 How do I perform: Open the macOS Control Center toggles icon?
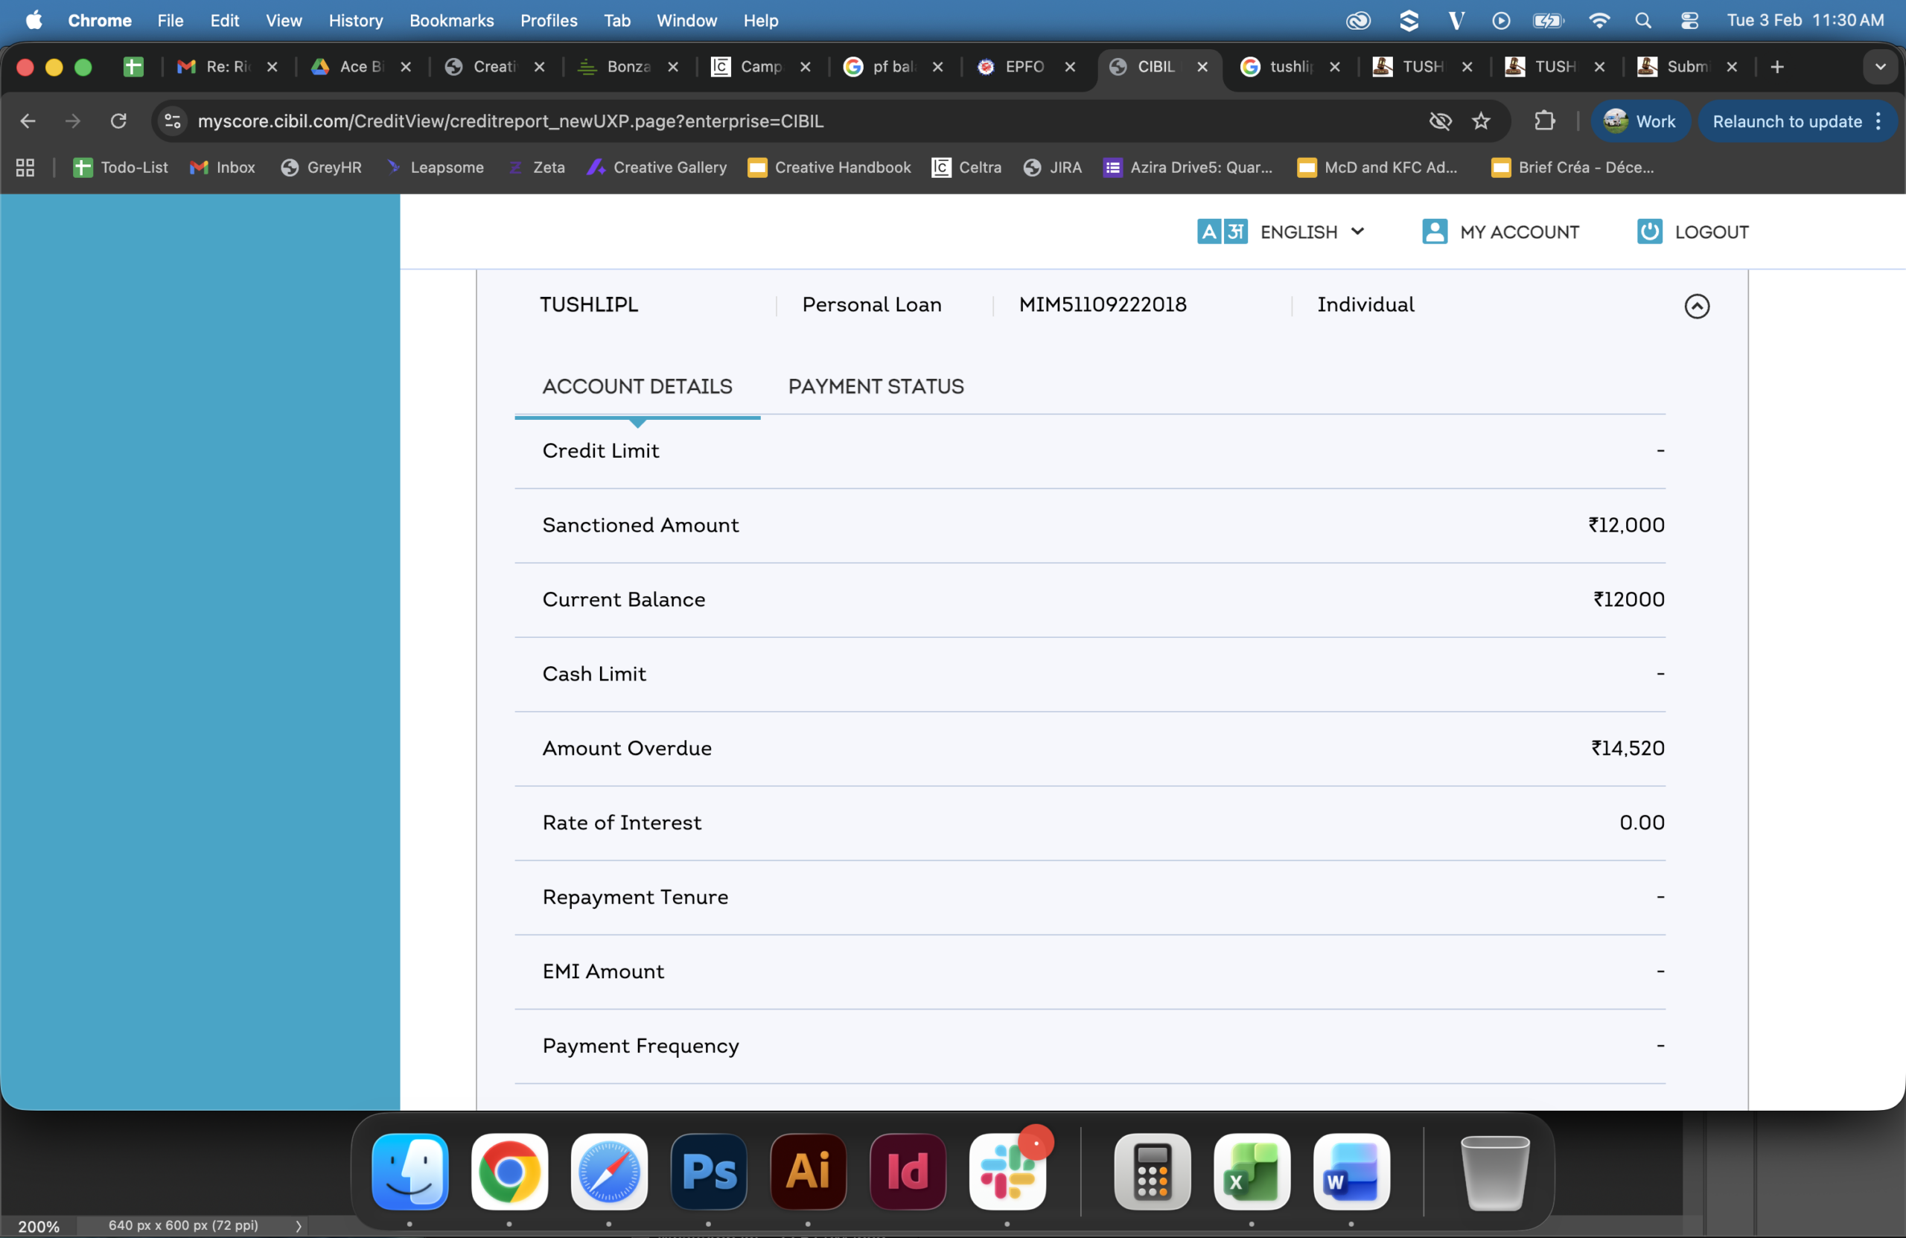[x=1689, y=21]
